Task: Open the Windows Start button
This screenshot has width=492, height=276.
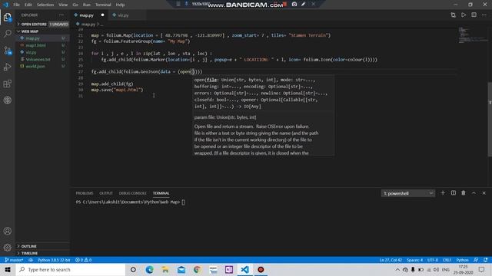Action: click(8, 270)
